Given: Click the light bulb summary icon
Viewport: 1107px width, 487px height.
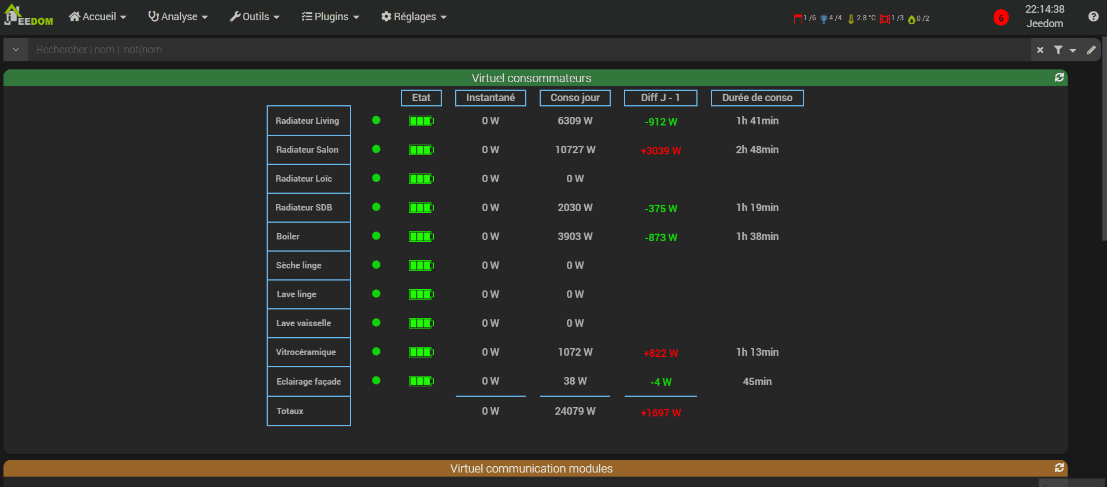Looking at the screenshot, I should 824,19.
